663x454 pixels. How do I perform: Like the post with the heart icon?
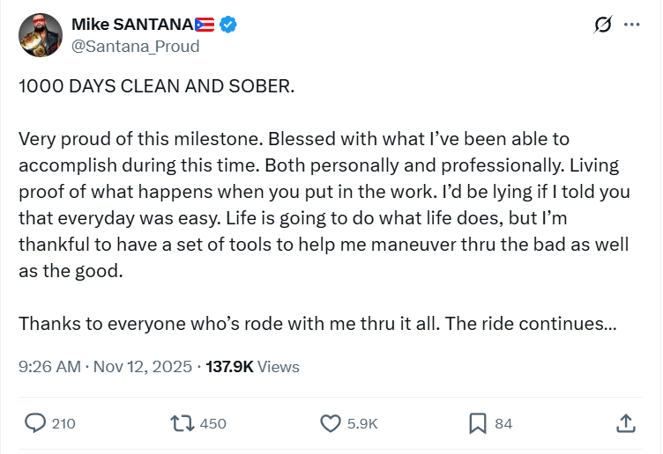[330, 423]
